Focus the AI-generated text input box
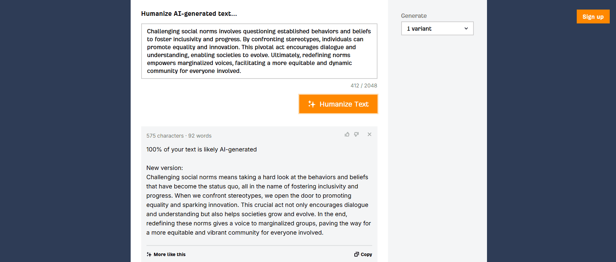 259,51
